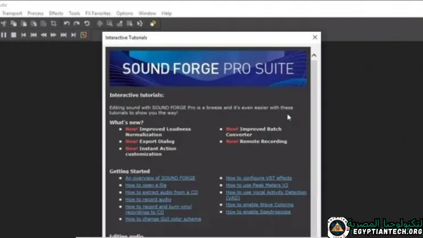The image size is (423, 238).
Task: Open the Window menu
Action: tap(147, 13)
